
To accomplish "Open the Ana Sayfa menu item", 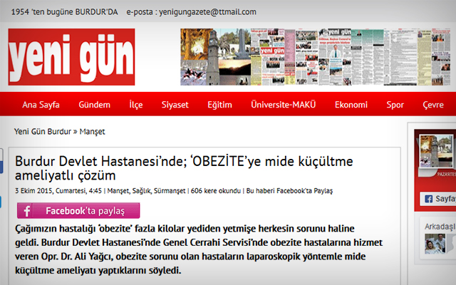I will point(41,105).
